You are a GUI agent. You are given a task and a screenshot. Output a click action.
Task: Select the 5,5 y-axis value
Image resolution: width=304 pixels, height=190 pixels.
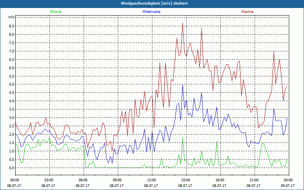[12, 76]
